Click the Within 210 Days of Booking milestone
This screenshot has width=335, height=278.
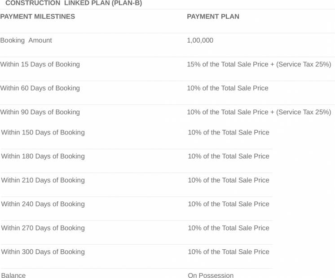[43, 180]
